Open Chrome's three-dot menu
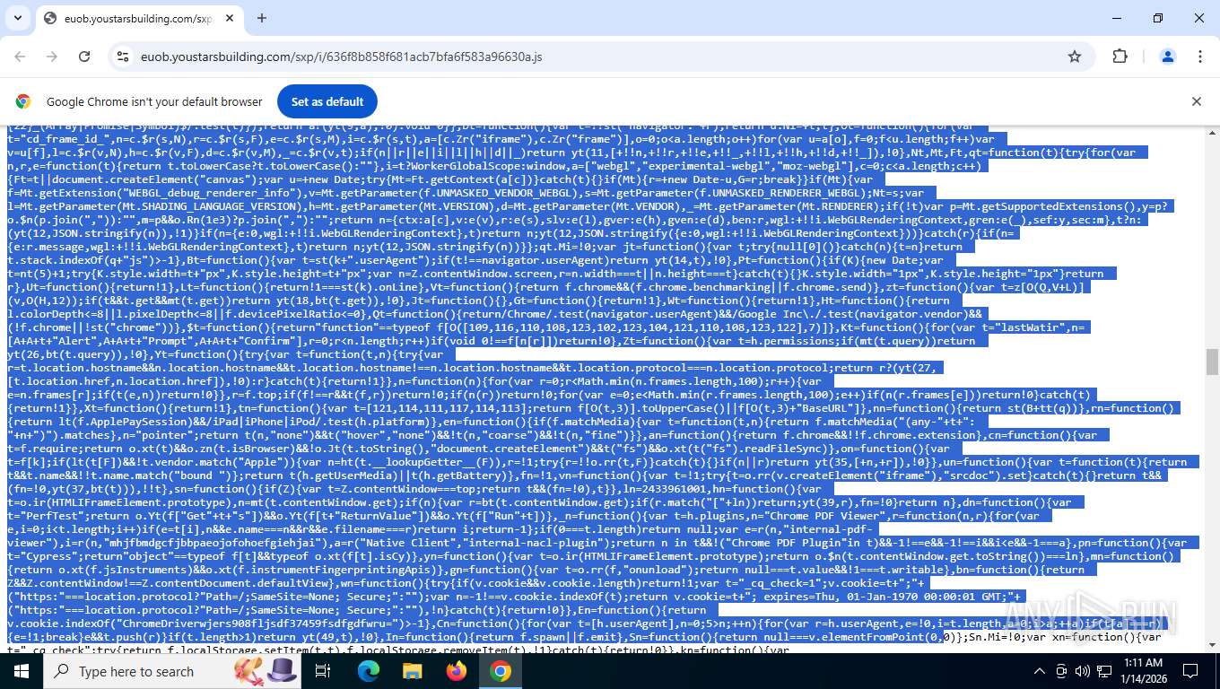Viewport: 1220px width, 689px height. tap(1200, 57)
